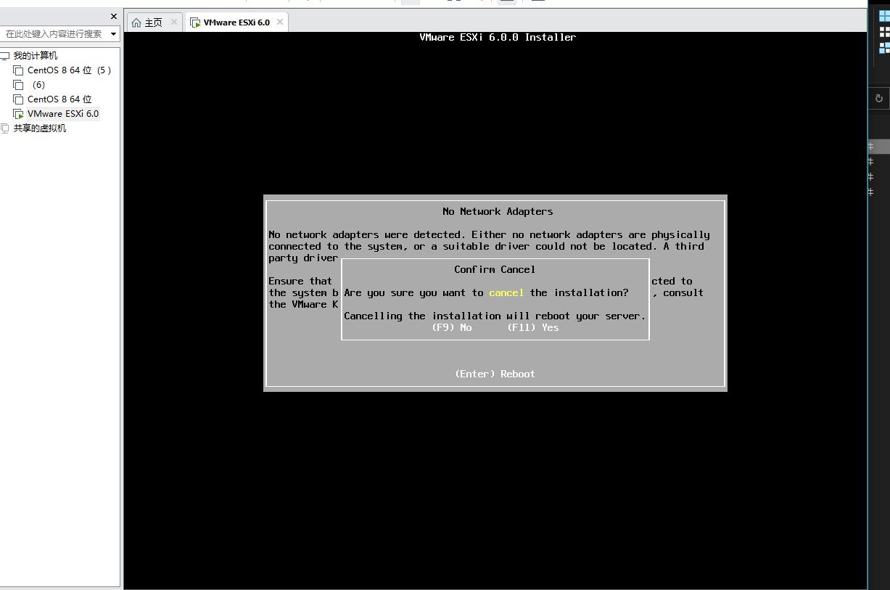Select 我的计算机 in the library tree
Screen dimensions: 890x590
pos(36,56)
